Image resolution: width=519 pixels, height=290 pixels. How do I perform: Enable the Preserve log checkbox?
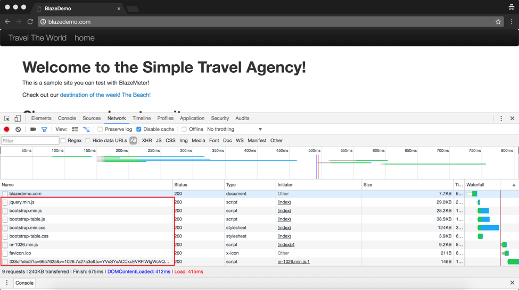pos(100,129)
